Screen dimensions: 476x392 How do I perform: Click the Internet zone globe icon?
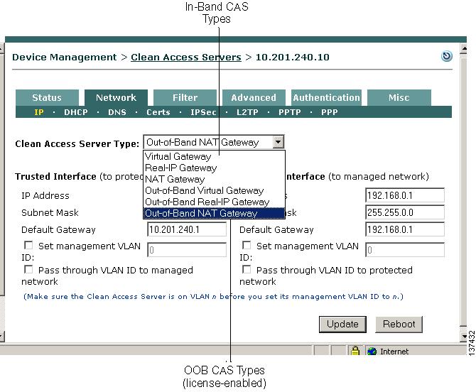tap(372, 352)
